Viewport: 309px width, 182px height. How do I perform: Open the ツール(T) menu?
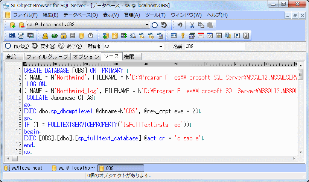155,15
